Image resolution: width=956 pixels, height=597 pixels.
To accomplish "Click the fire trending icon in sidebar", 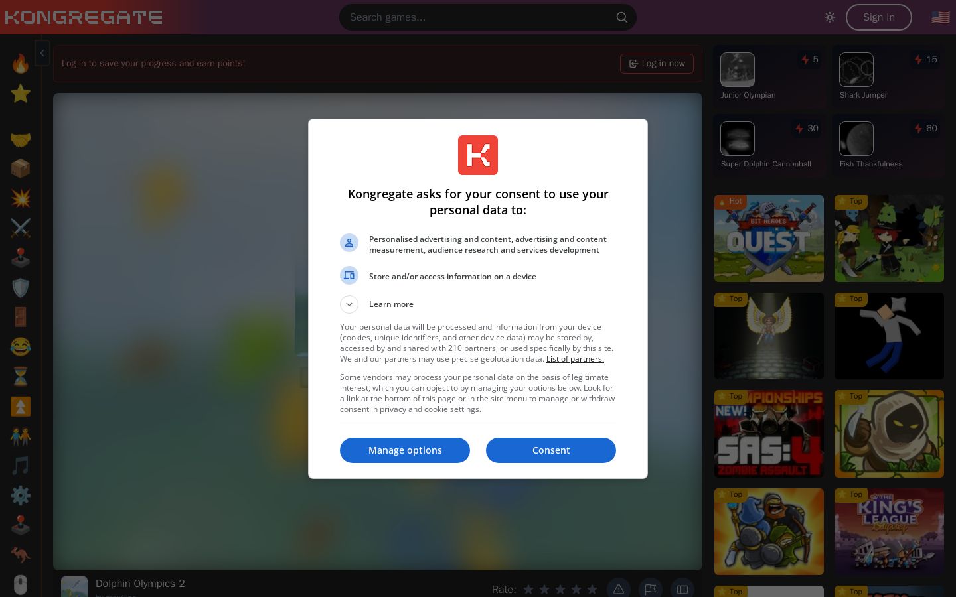I will (x=21, y=64).
